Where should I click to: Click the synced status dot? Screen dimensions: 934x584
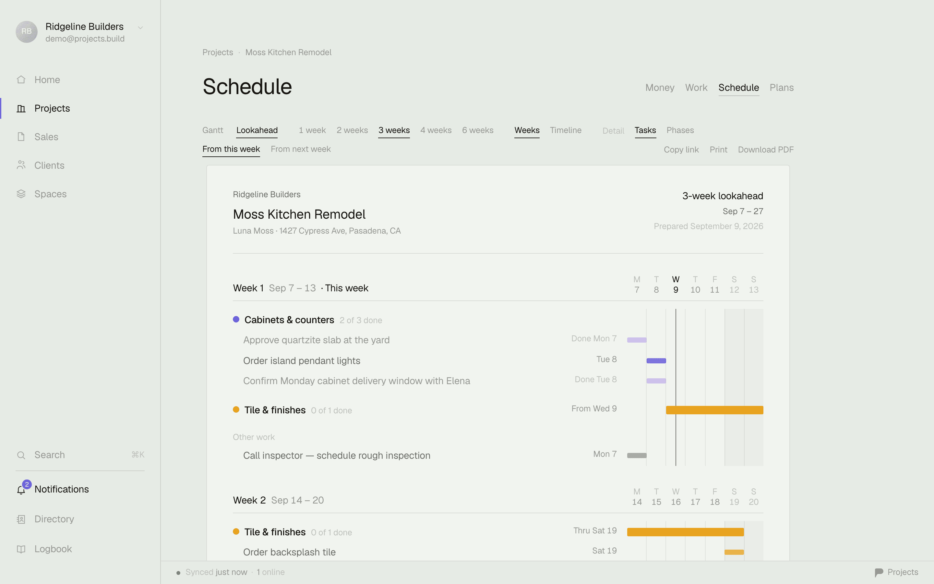click(178, 573)
